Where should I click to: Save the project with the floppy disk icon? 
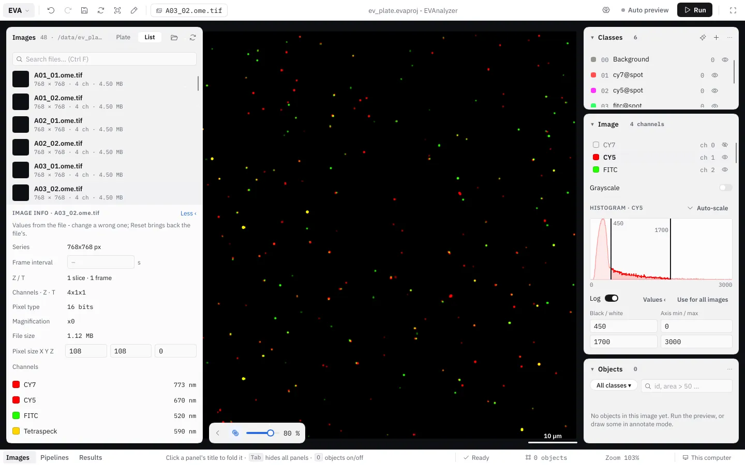84,10
